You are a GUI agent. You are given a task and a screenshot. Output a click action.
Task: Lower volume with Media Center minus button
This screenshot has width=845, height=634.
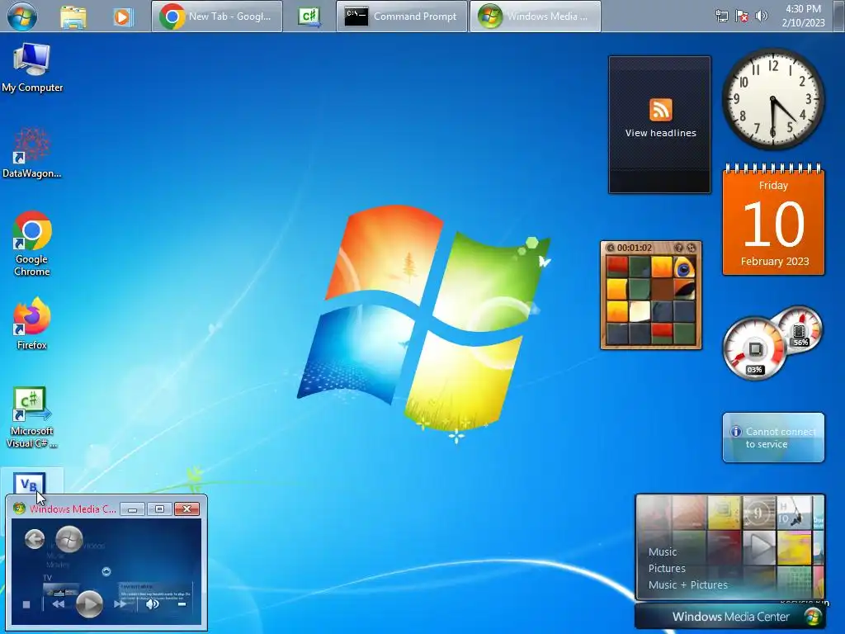(x=182, y=604)
